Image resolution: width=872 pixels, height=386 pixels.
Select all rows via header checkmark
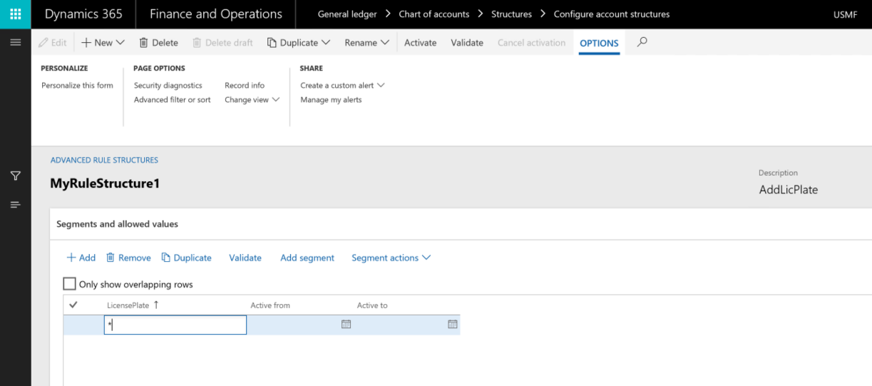(73, 305)
